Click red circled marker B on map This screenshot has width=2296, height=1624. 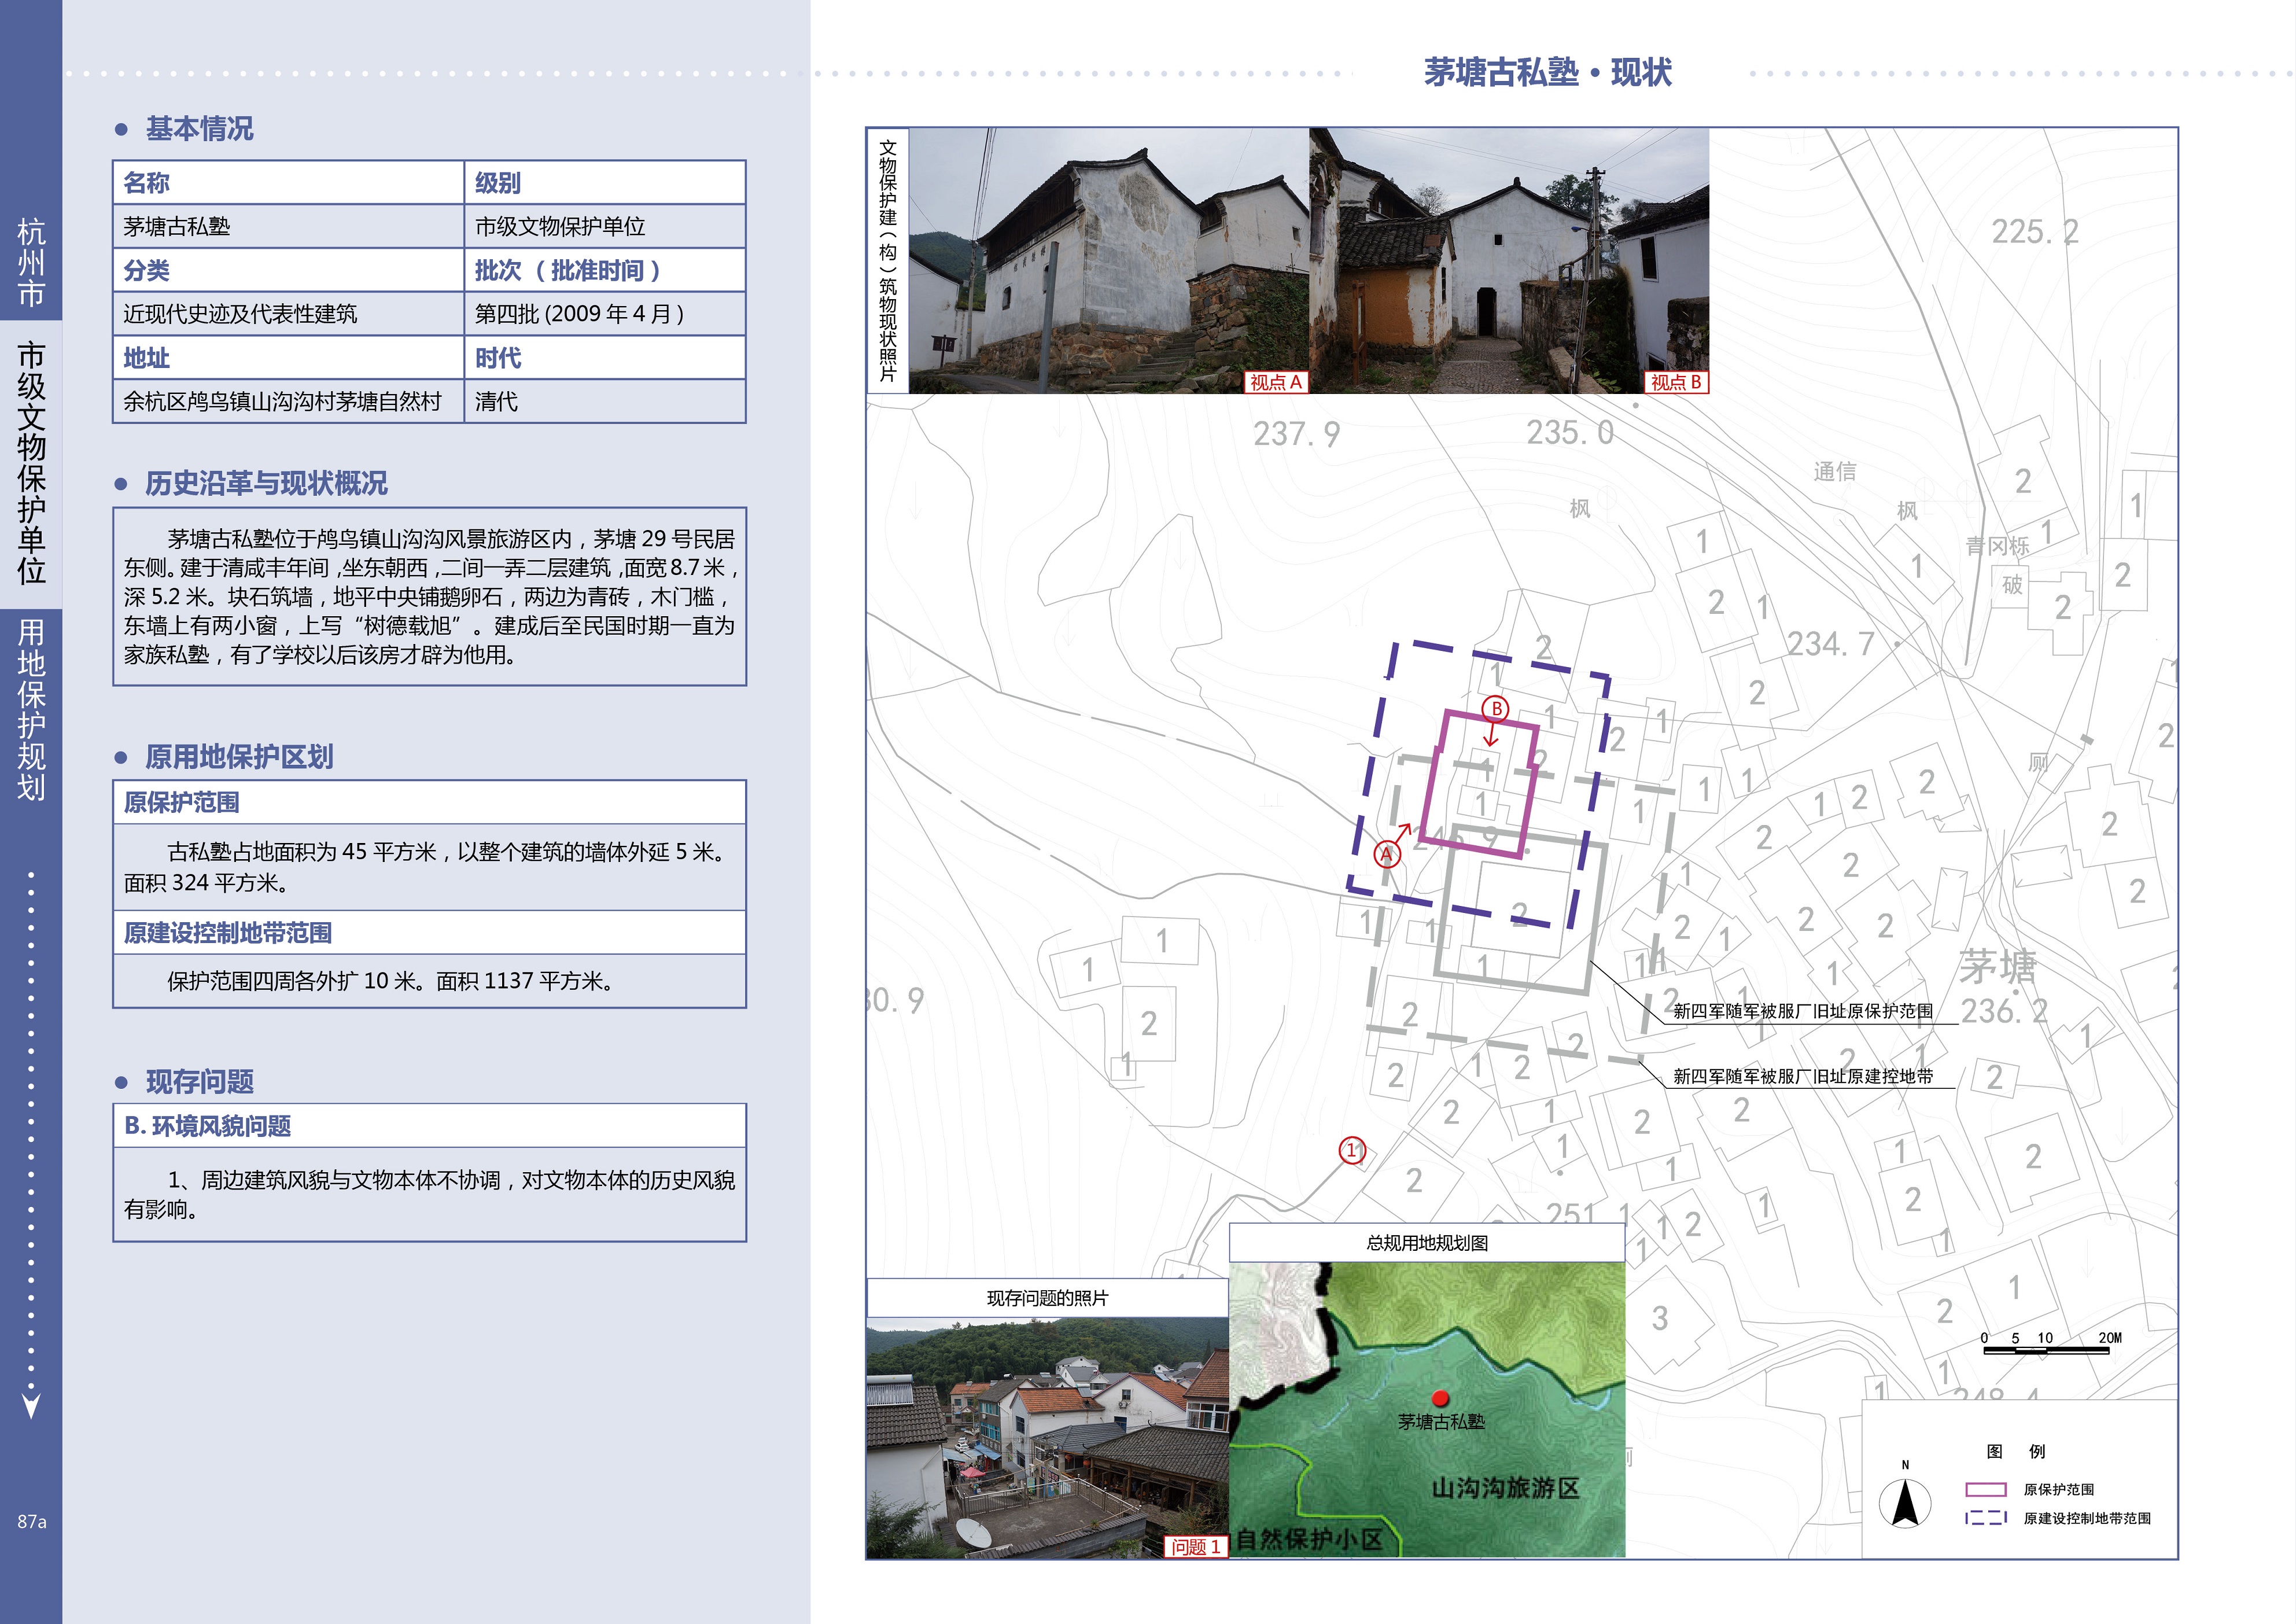(1496, 709)
